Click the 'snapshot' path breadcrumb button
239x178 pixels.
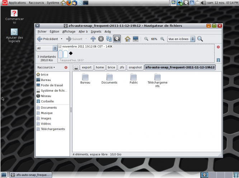[135, 67]
